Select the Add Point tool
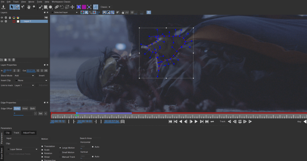 pyautogui.click(x=23, y=7)
